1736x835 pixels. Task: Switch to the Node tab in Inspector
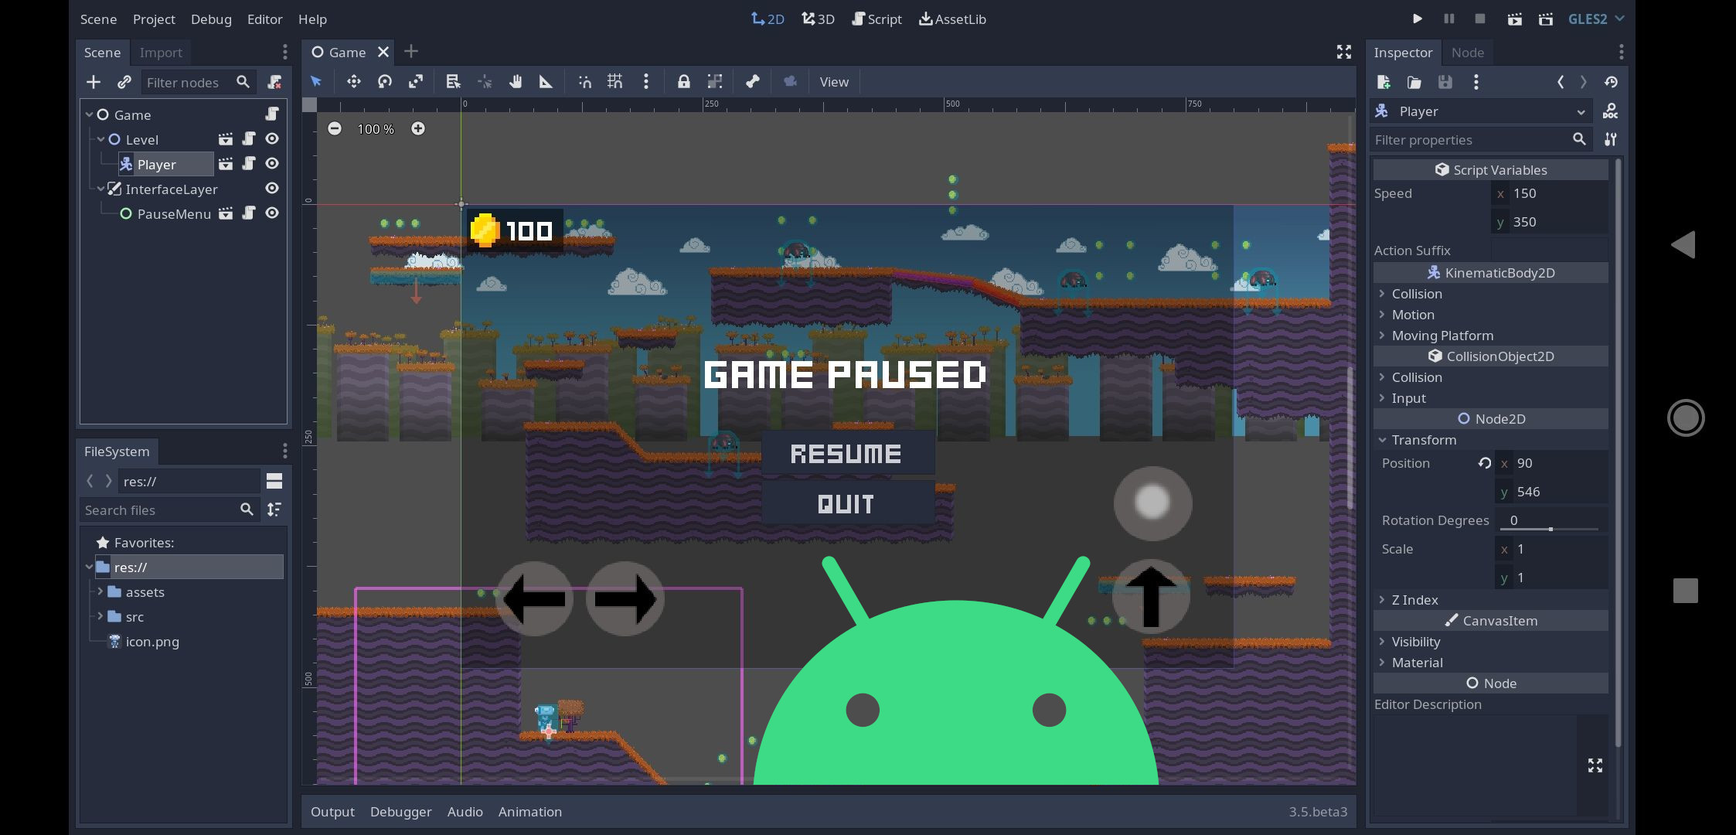(1467, 52)
